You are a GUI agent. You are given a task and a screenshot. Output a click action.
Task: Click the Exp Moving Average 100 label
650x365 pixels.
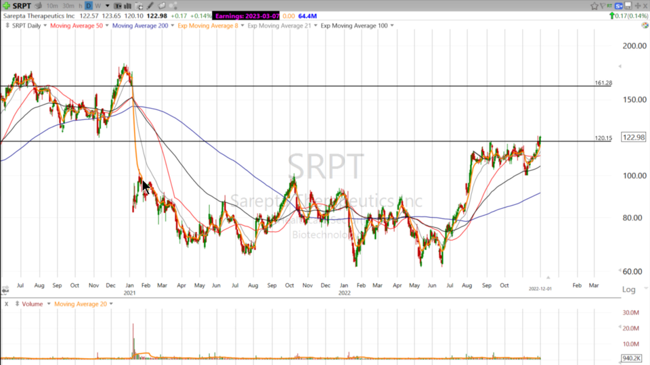pos(354,26)
